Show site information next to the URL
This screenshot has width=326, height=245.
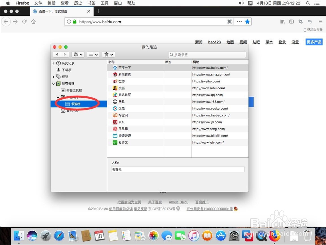69,22
